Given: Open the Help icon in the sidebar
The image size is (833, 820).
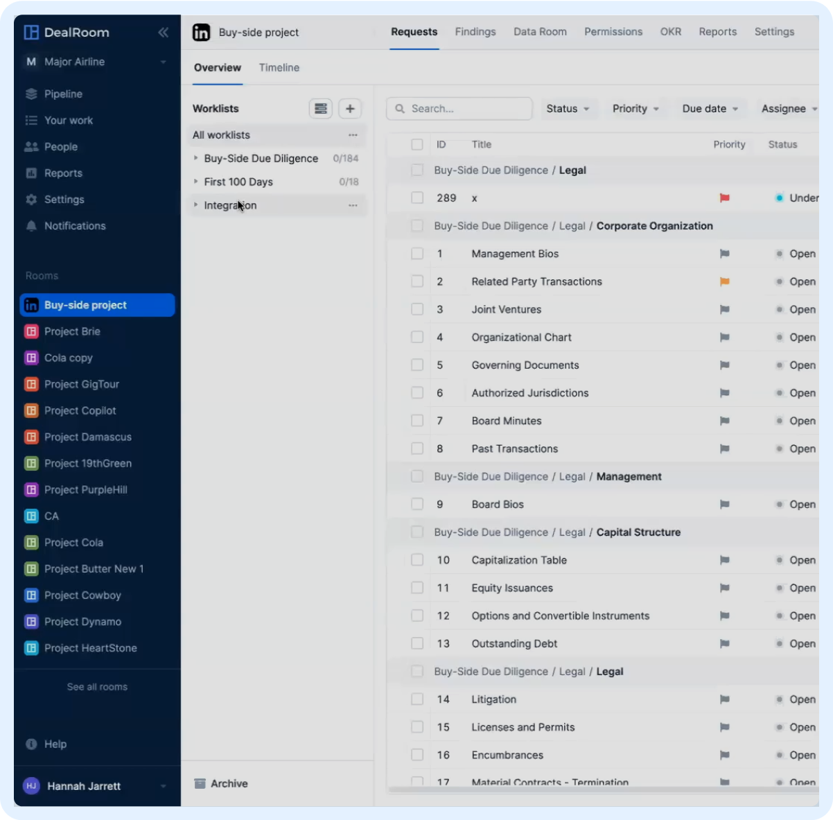Looking at the screenshot, I should click(x=32, y=744).
